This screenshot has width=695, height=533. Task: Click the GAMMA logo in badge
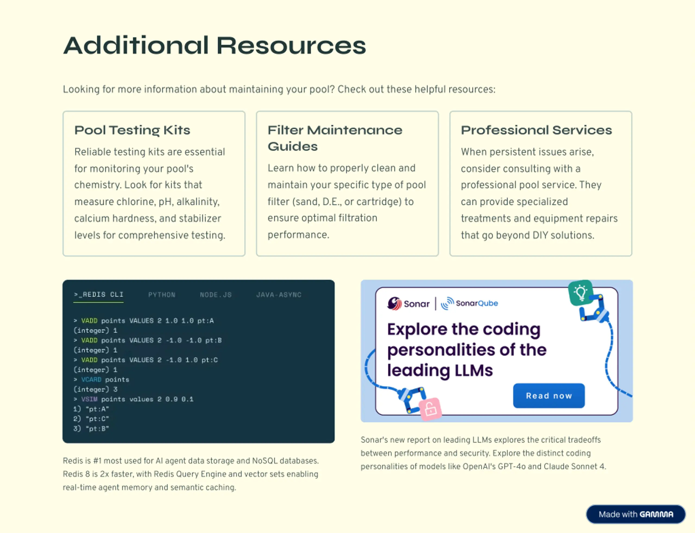[656, 514]
